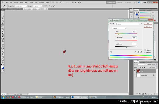Click the Create new layer icon
This screenshot has height=104, width=159.
152,94
